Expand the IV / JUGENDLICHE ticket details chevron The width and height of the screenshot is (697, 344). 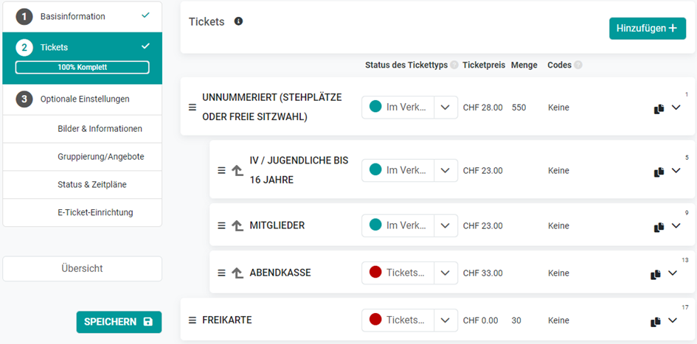(x=676, y=170)
